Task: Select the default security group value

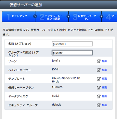Action: click(56, 105)
